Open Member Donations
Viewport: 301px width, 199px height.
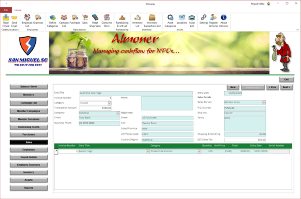coord(29,119)
